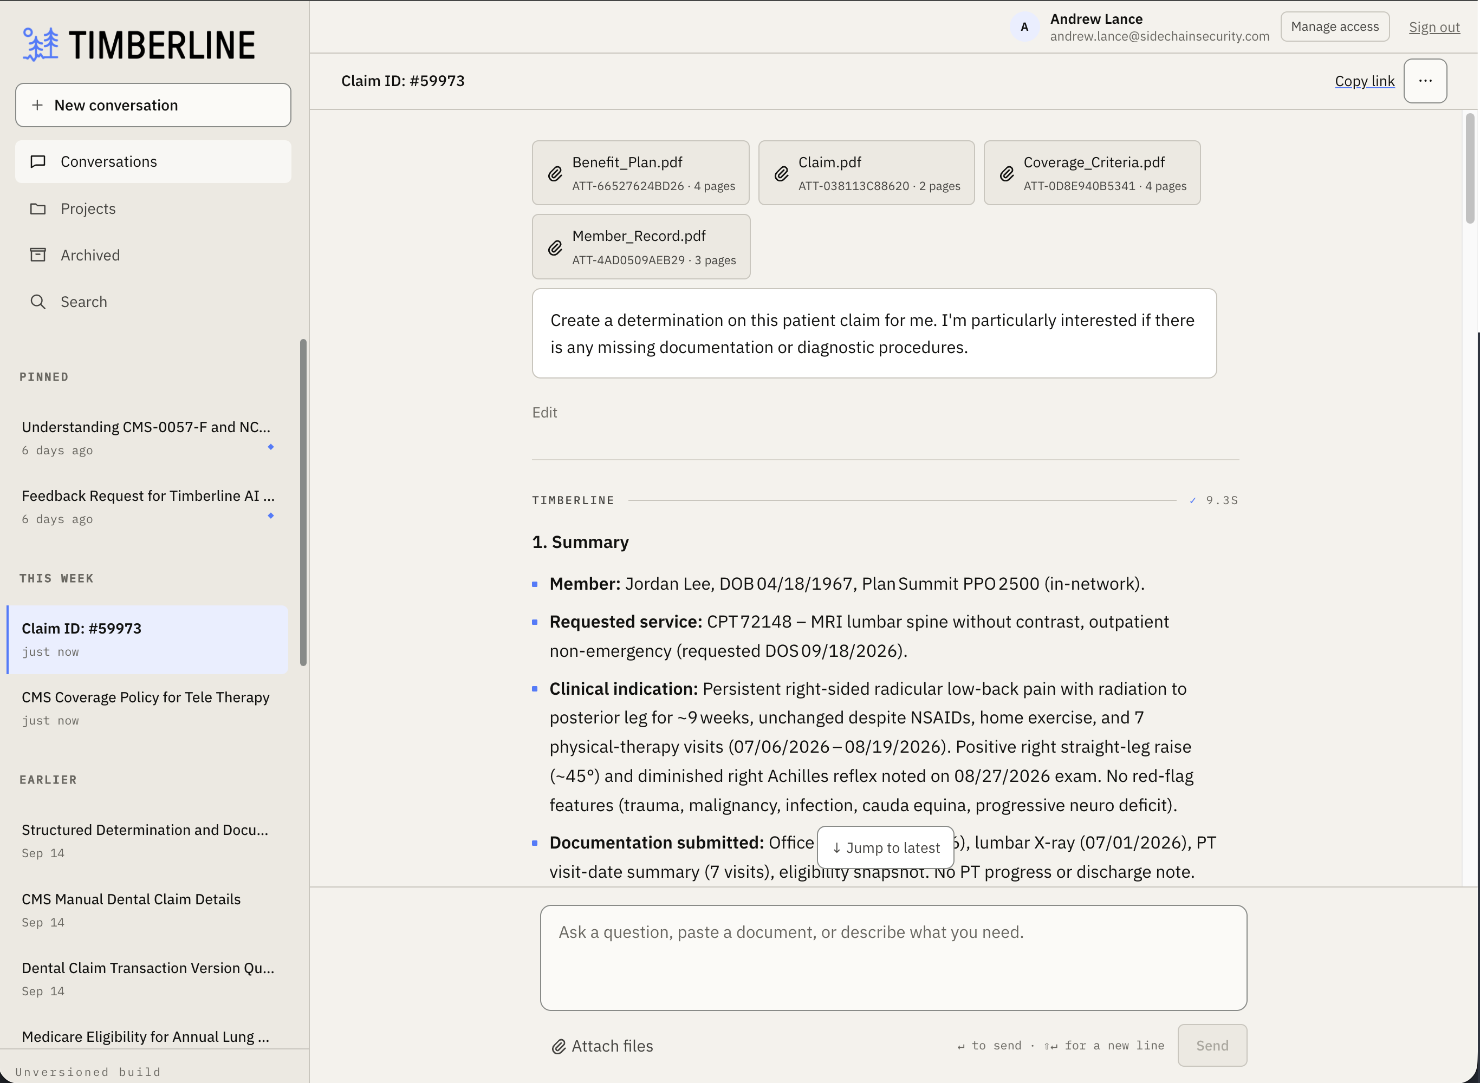Open the Benefit_Plan.pdf attachment
Viewport: 1480px width, 1083px height.
click(x=641, y=173)
